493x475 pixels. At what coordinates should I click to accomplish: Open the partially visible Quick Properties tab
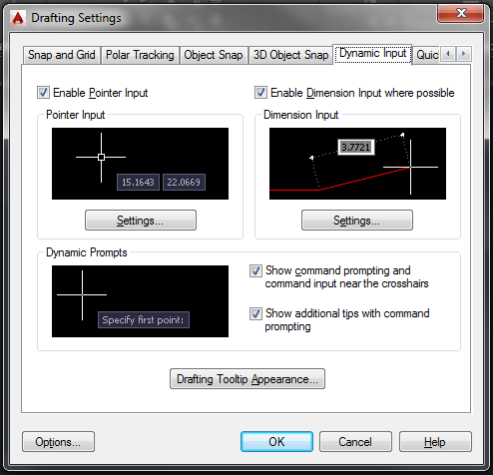pyautogui.click(x=427, y=55)
